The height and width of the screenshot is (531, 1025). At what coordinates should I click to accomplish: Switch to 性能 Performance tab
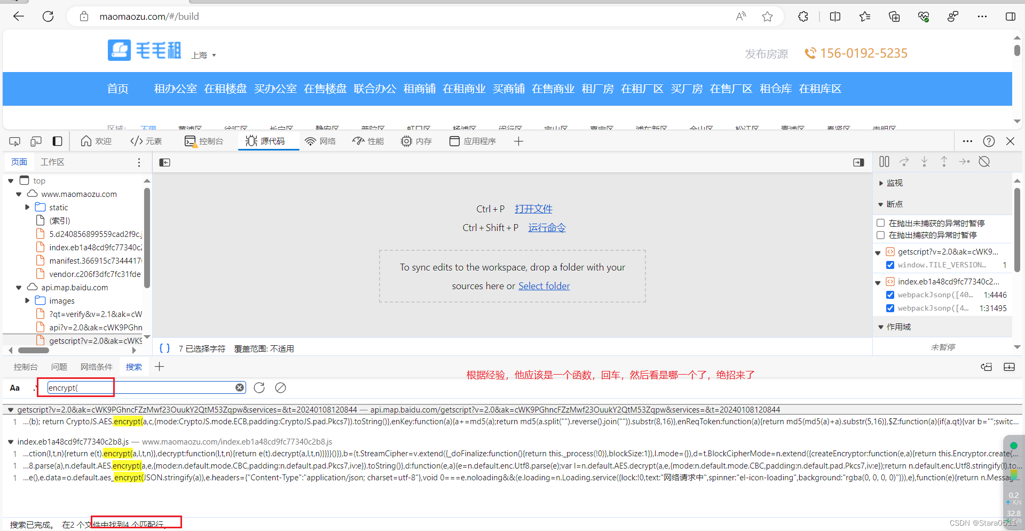tap(368, 141)
